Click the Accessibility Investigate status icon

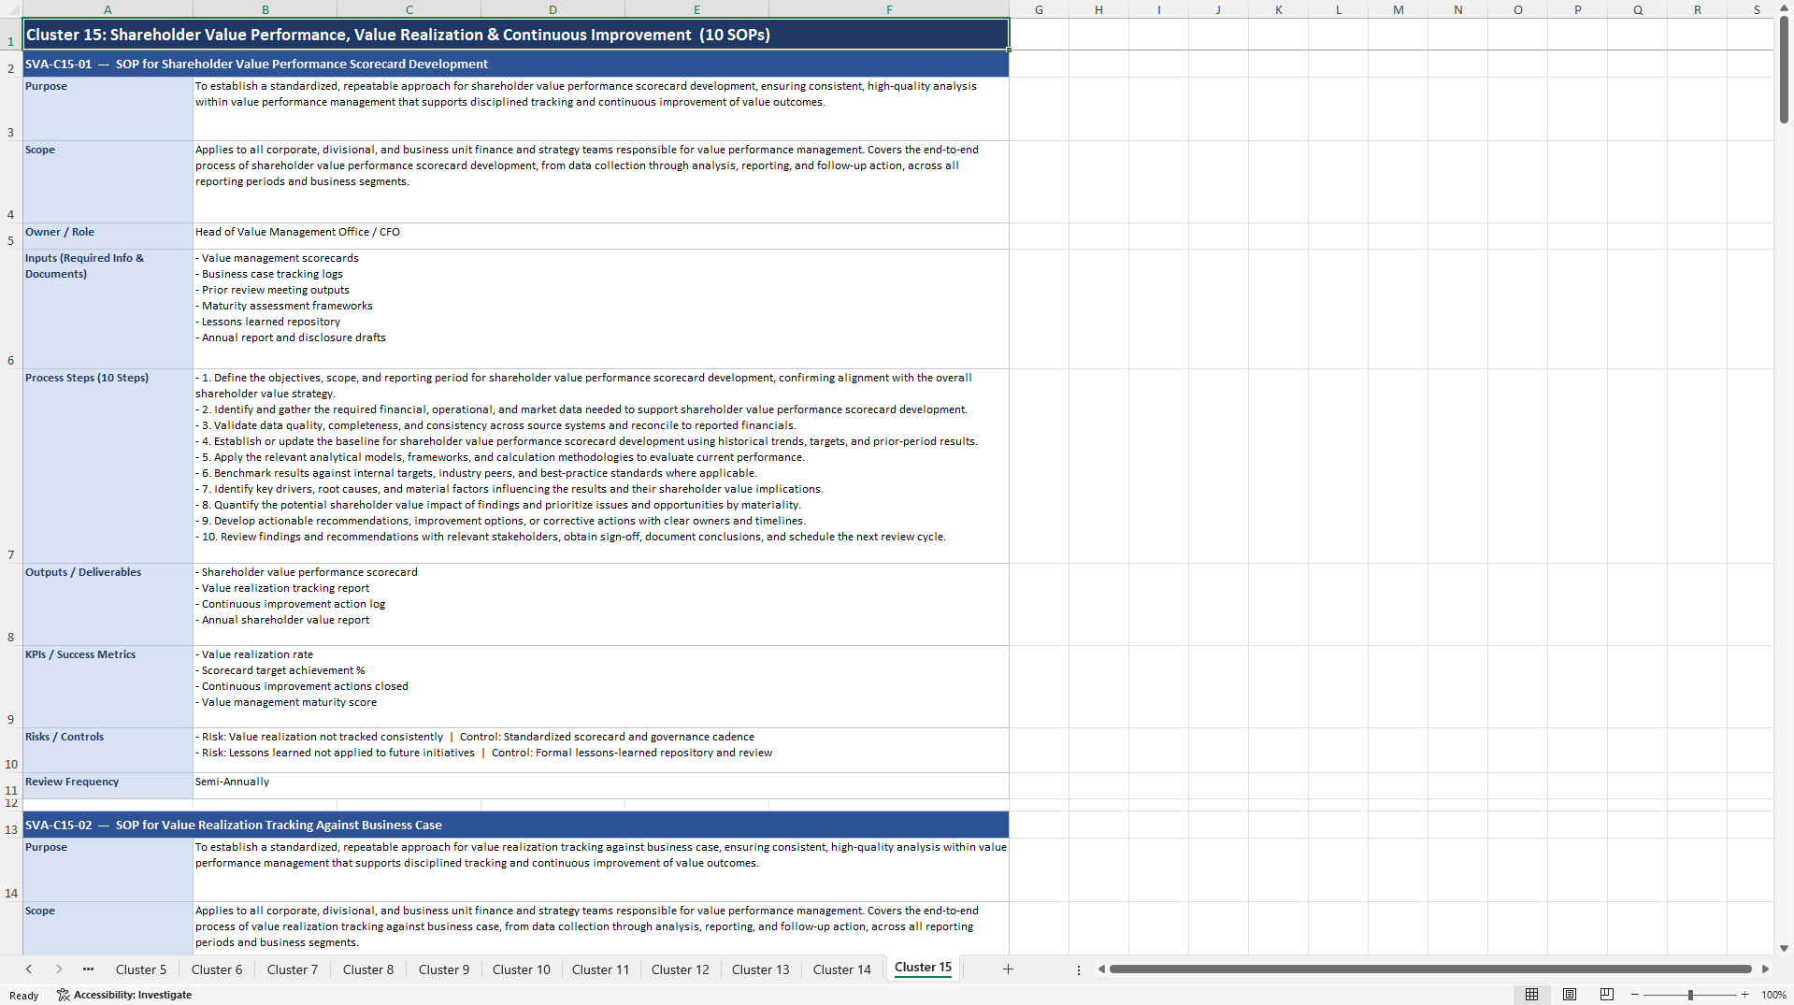coord(124,995)
